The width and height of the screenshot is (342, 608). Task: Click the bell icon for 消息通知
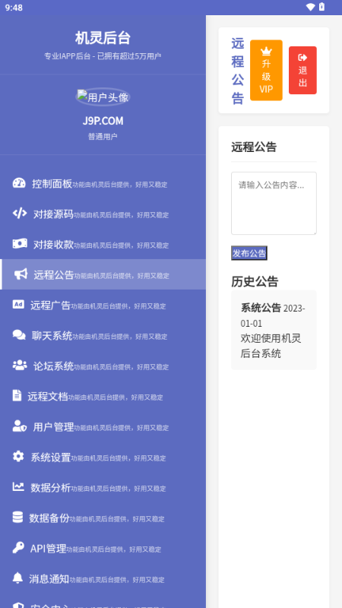(x=17, y=578)
